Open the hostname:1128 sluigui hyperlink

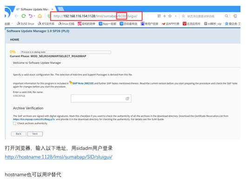(59, 157)
